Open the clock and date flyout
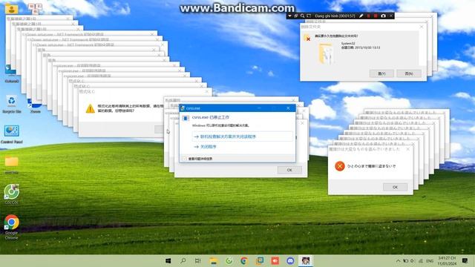 point(447,260)
